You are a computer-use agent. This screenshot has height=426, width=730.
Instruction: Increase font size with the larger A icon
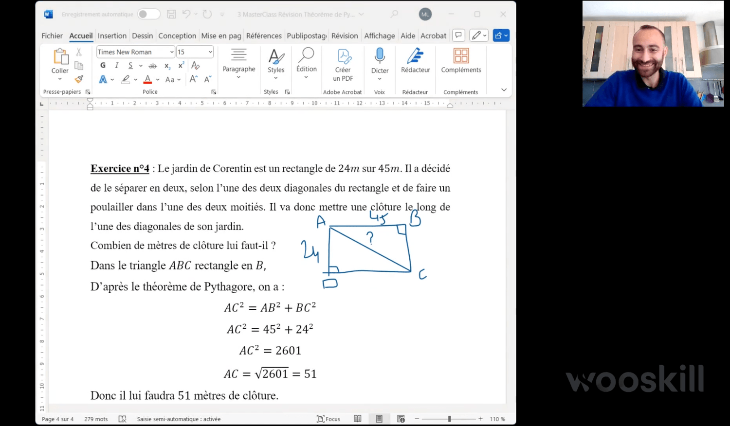pyautogui.click(x=194, y=79)
